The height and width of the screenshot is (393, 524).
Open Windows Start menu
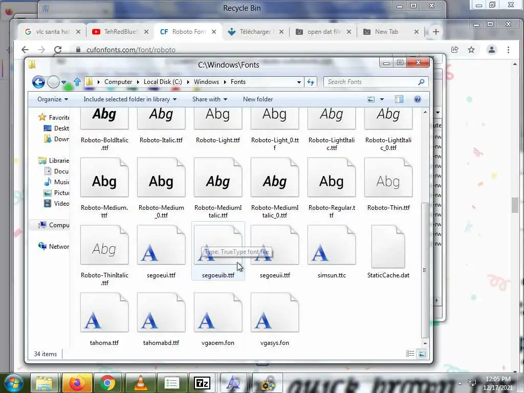(x=13, y=383)
